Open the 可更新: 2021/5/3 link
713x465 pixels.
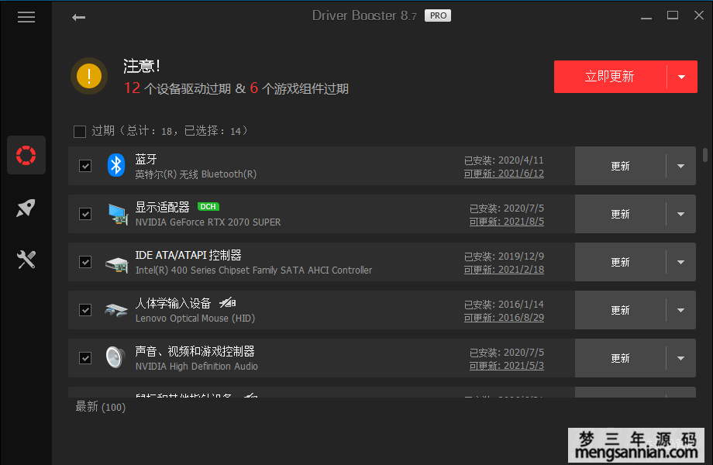[x=507, y=366]
